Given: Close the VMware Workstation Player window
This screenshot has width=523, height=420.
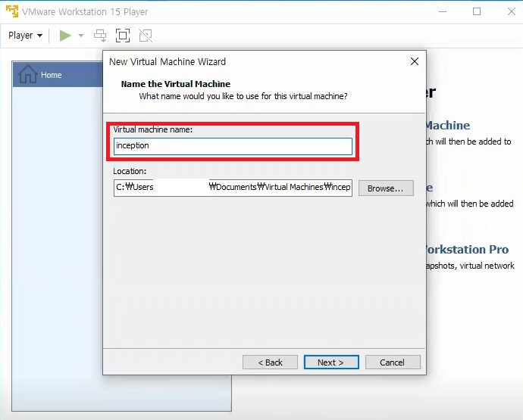Looking at the screenshot, I should click(512, 11).
